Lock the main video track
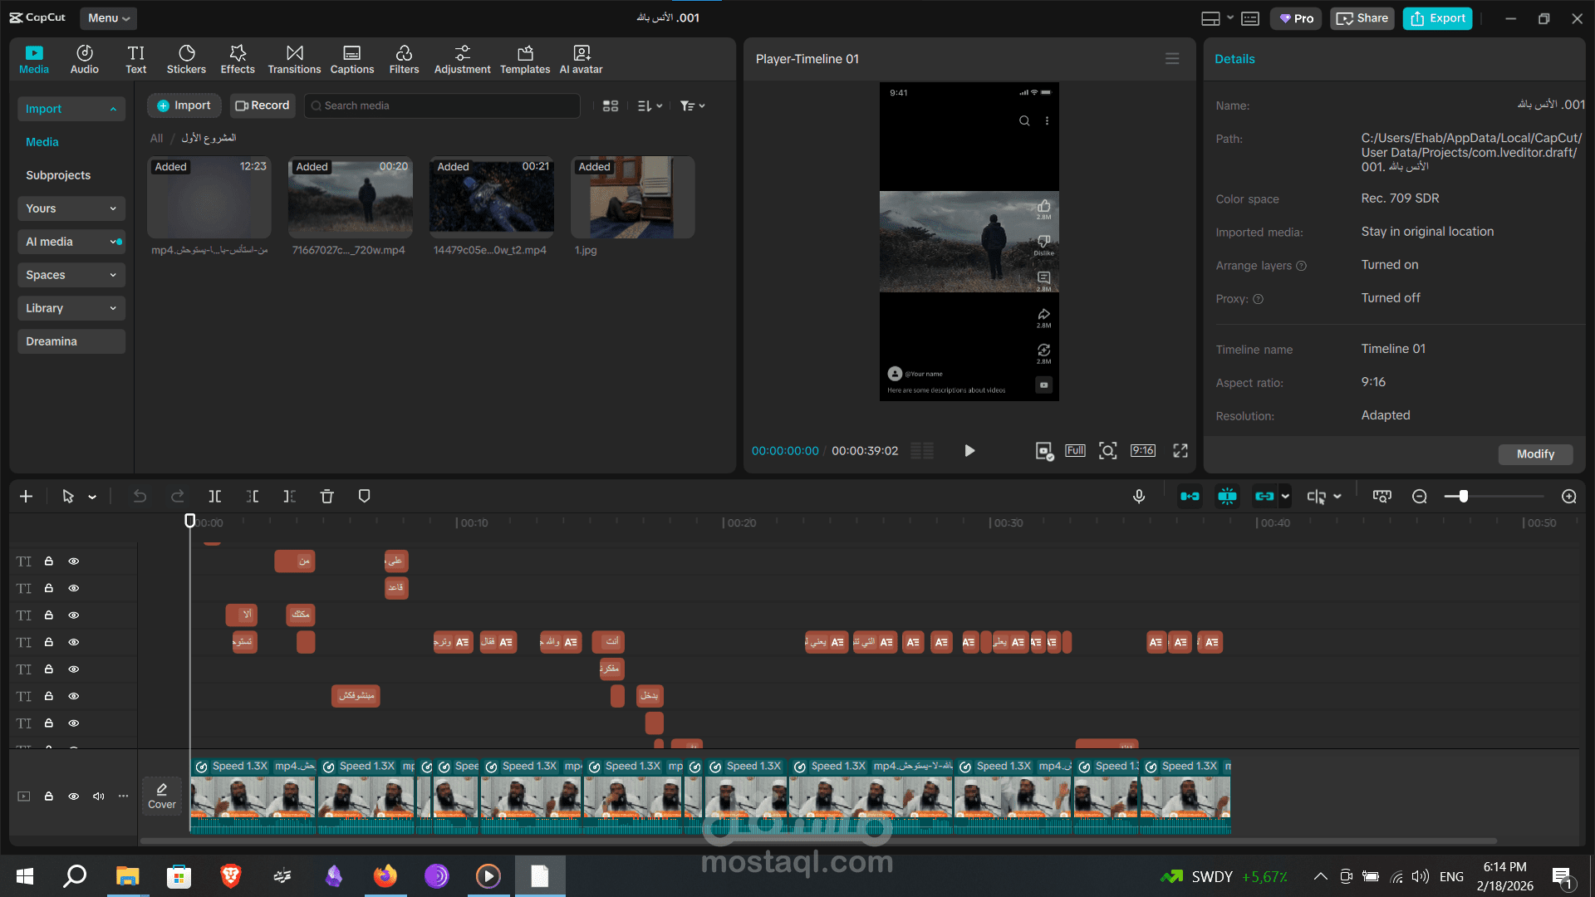1595x897 pixels. point(49,796)
